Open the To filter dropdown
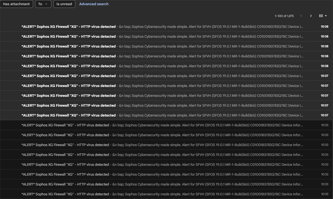The width and height of the screenshot is (333, 199). coord(43,4)
